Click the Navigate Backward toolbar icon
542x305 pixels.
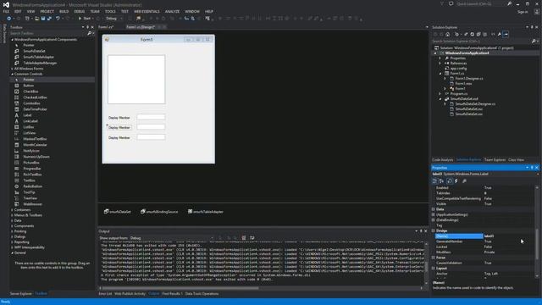pos(9,19)
